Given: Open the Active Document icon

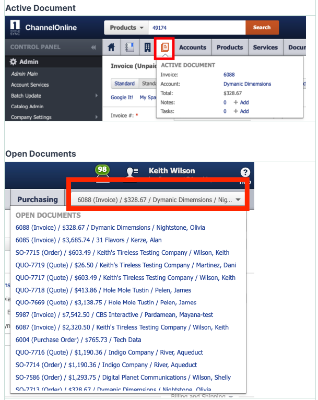Looking at the screenshot, I should (166, 48).
